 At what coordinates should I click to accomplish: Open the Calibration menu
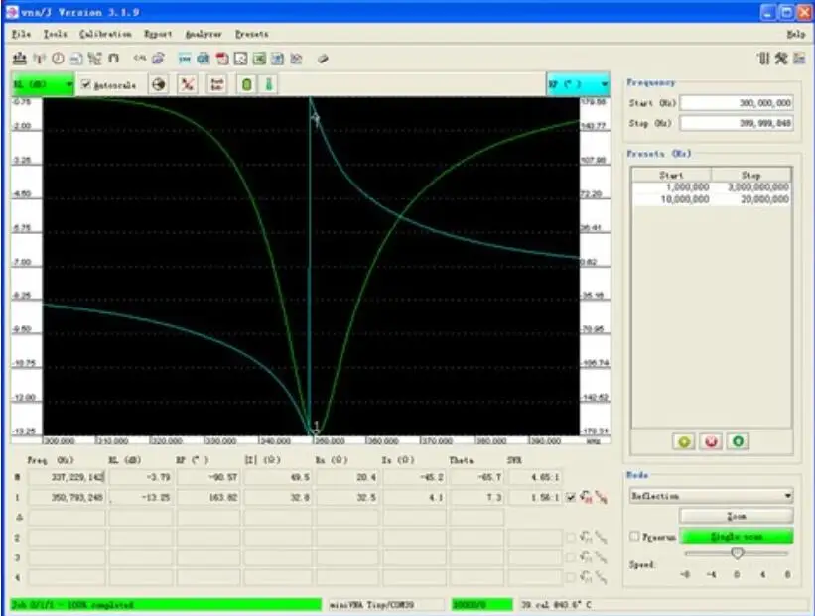coord(105,34)
